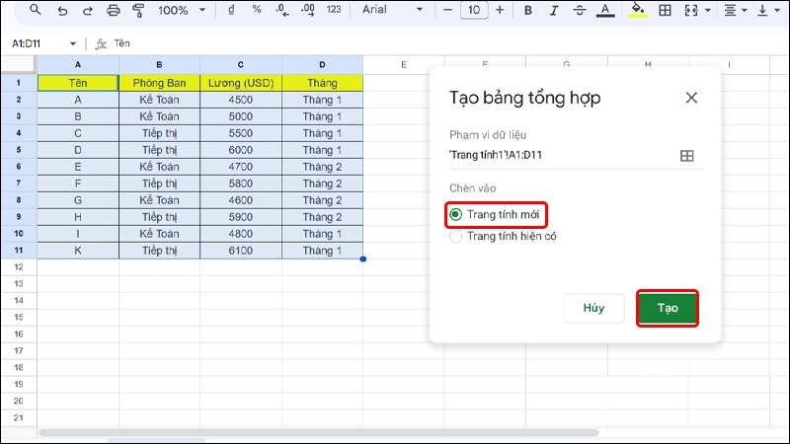Toggle bold formatting
This screenshot has width=790, height=444.
(528, 10)
